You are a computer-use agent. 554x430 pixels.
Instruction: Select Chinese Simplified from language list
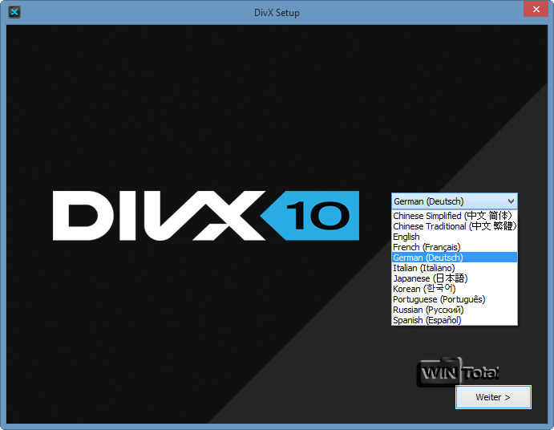click(x=455, y=216)
